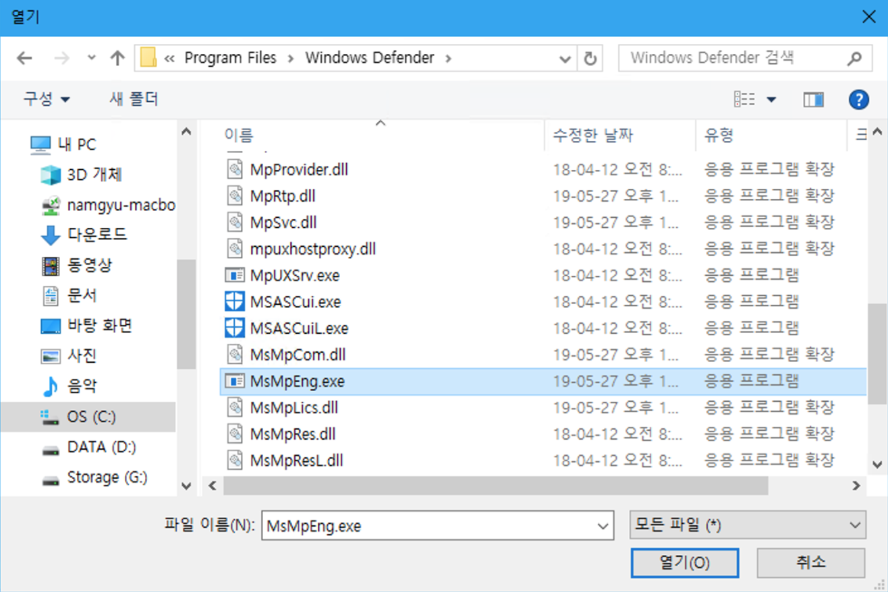Toggle the preview pane icon
This screenshot has width=888, height=592.
point(814,100)
